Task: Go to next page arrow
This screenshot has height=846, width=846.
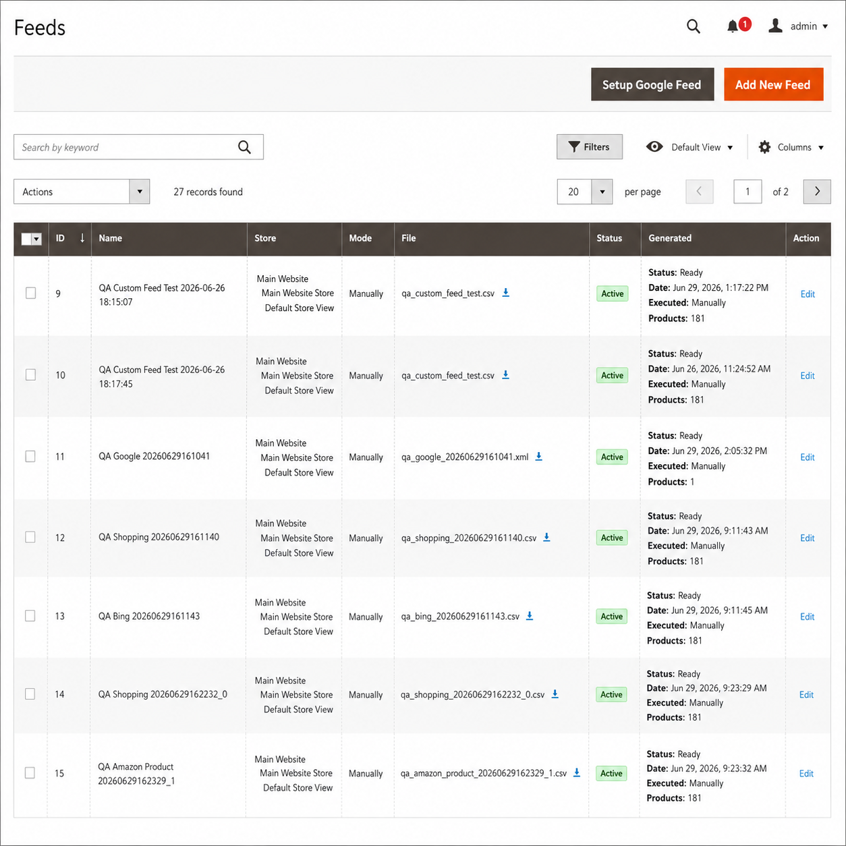Action: click(x=817, y=192)
